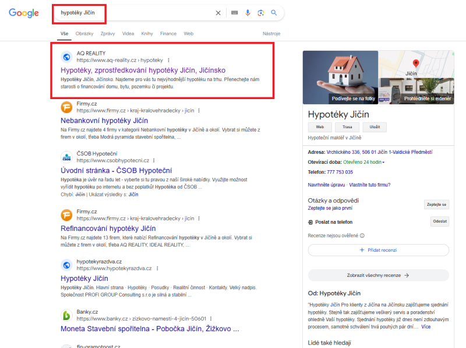Viewport: 466px width, 348px height.
Task: Click Zobrazit všechny recenze button
Action: pyautogui.click(x=378, y=275)
